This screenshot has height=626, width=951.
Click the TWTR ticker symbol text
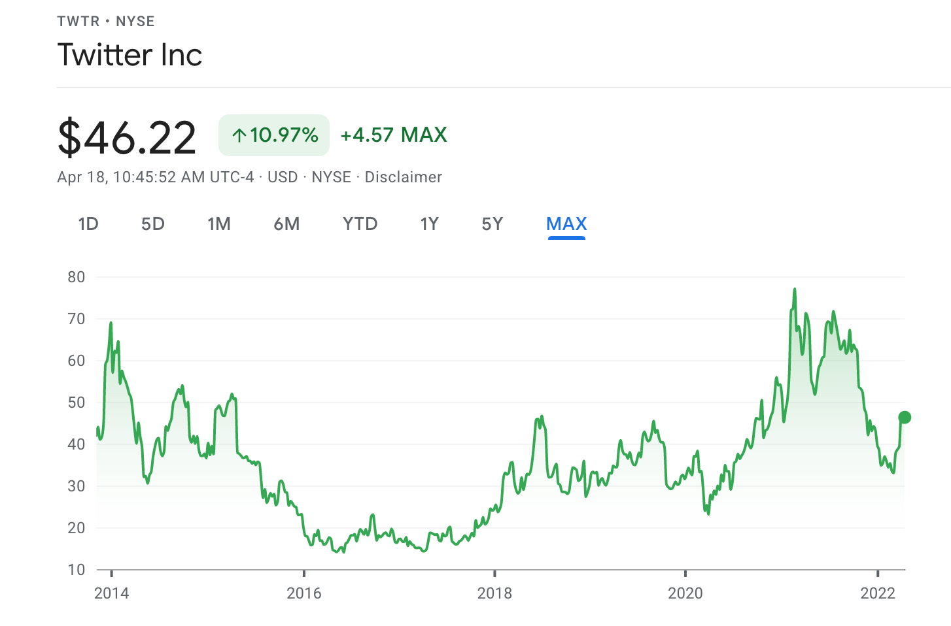78,22
